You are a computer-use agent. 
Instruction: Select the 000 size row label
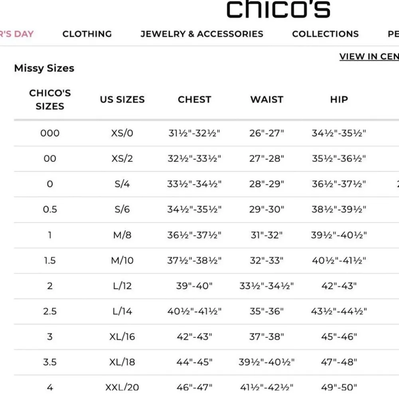[50, 133]
